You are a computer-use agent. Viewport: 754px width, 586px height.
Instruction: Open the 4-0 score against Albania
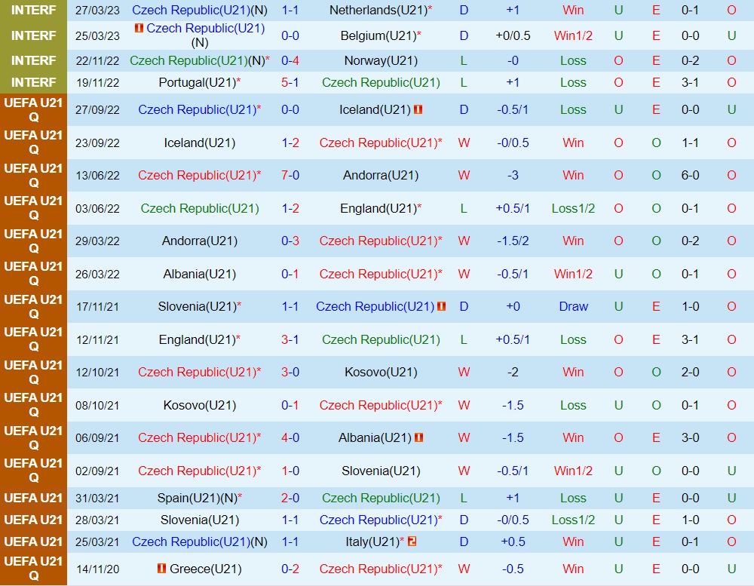click(x=290, y=437)
